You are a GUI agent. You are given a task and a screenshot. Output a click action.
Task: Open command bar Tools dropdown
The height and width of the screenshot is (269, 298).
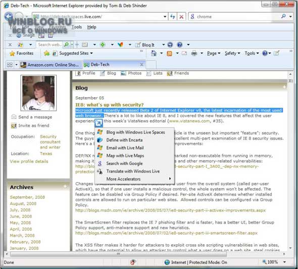252,54
